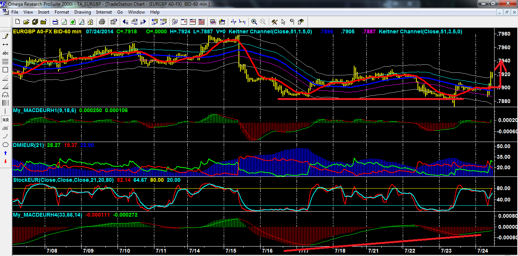The width and height of the screenshot is (518, 256).
Task: Pick the blue up arrow marker tool
Action: pyautogui.click(x=5, y=153)
